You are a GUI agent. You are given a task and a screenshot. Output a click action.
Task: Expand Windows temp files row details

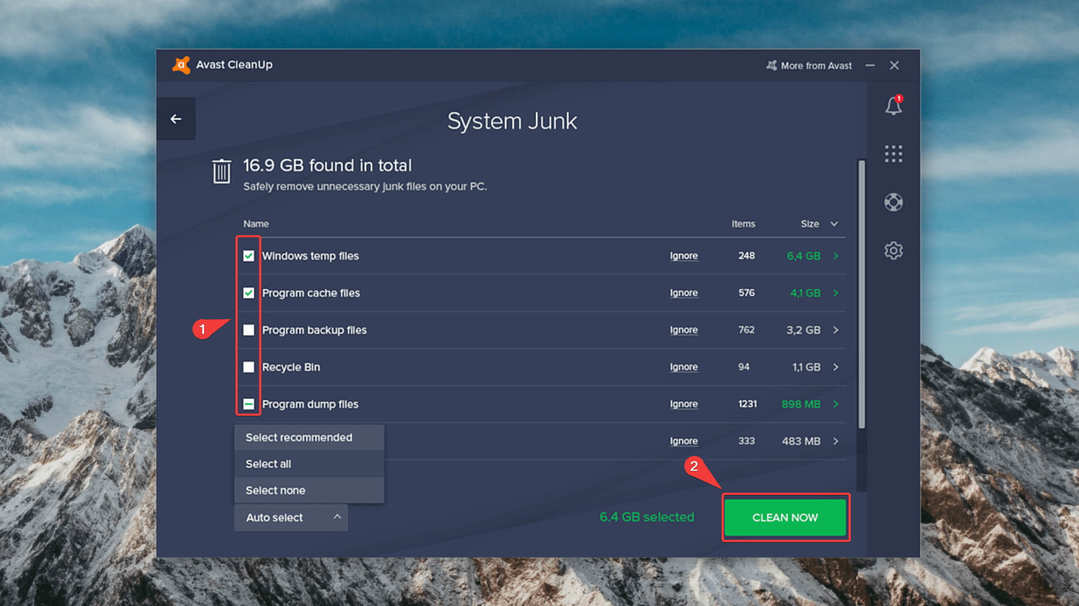click(x=836, y=255)
